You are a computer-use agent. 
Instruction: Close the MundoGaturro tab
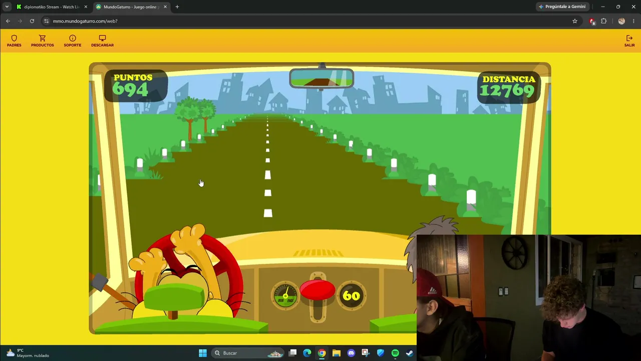click(165, 7)
